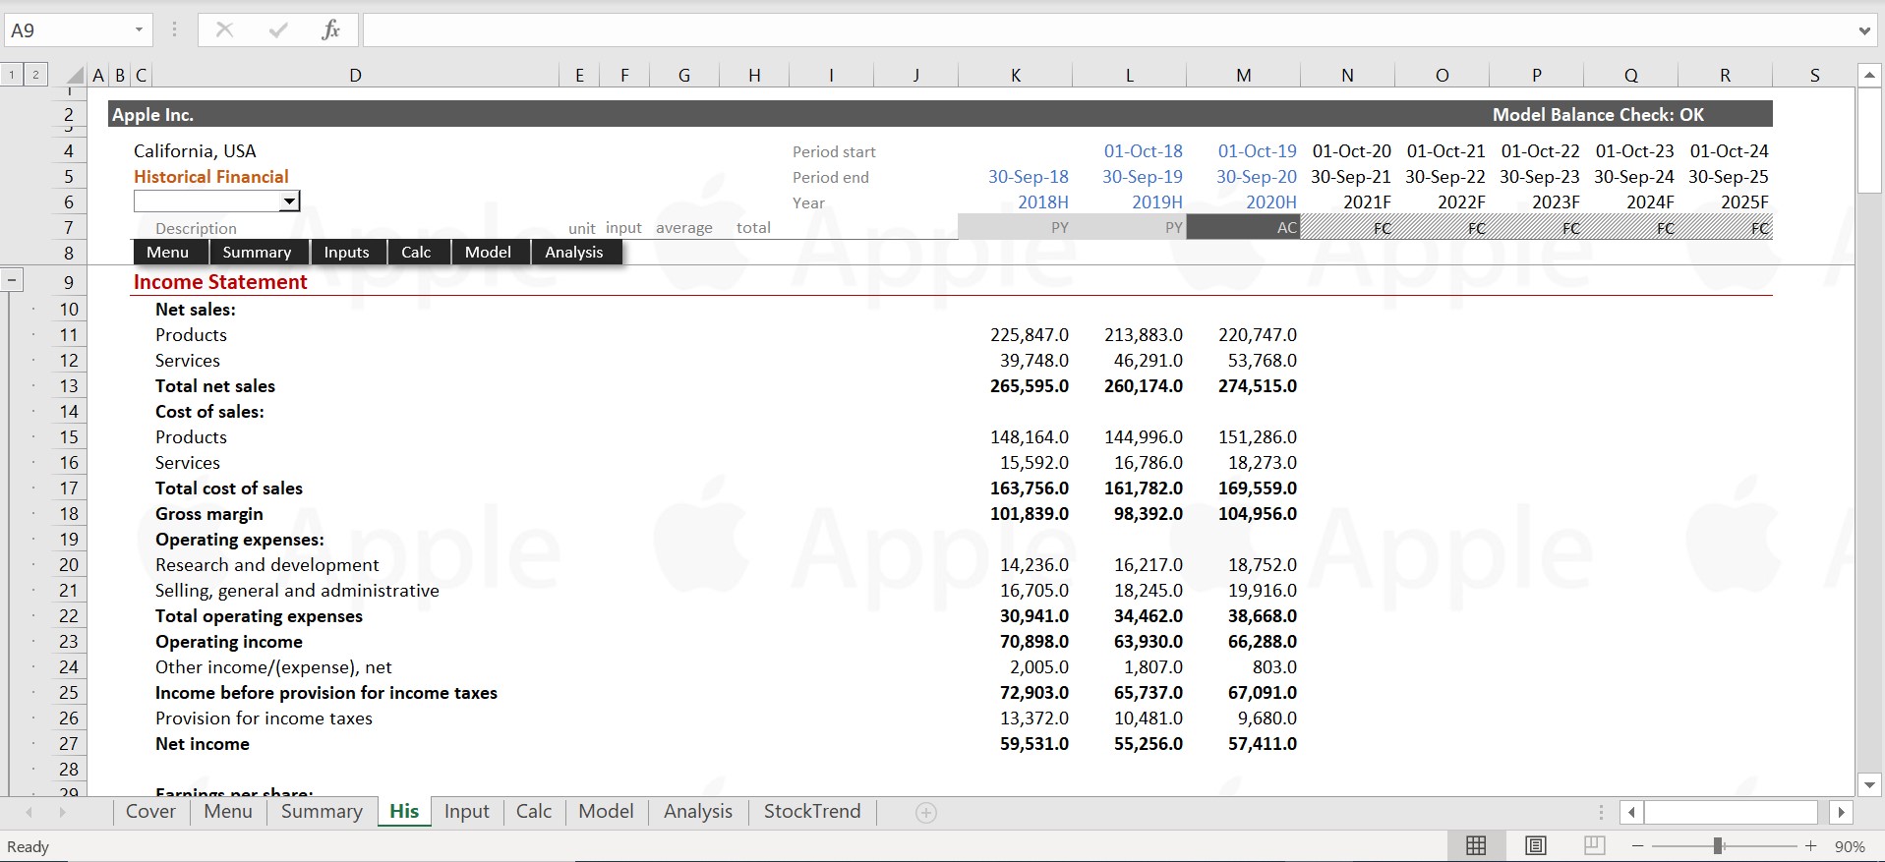Select column K header
The image size is (1885, 862).
pyautogui.click(x=1016, y=76)
